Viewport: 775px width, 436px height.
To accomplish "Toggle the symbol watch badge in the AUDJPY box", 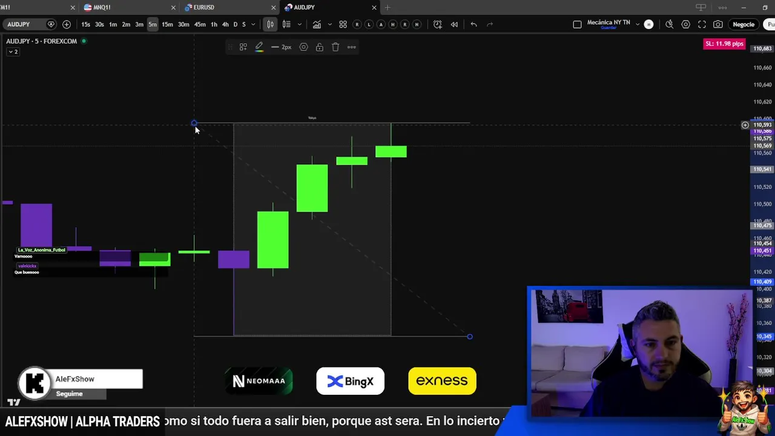I will coord(51,24).
